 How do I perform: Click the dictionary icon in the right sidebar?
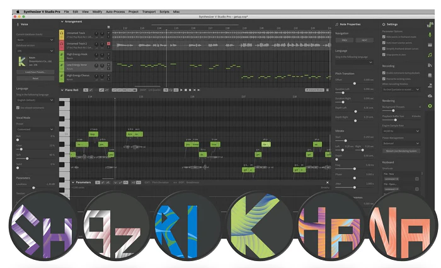point(430,75)
